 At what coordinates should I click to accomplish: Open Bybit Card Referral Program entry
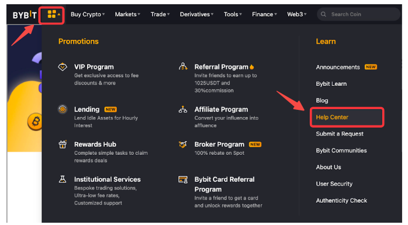tap(224, 184)
